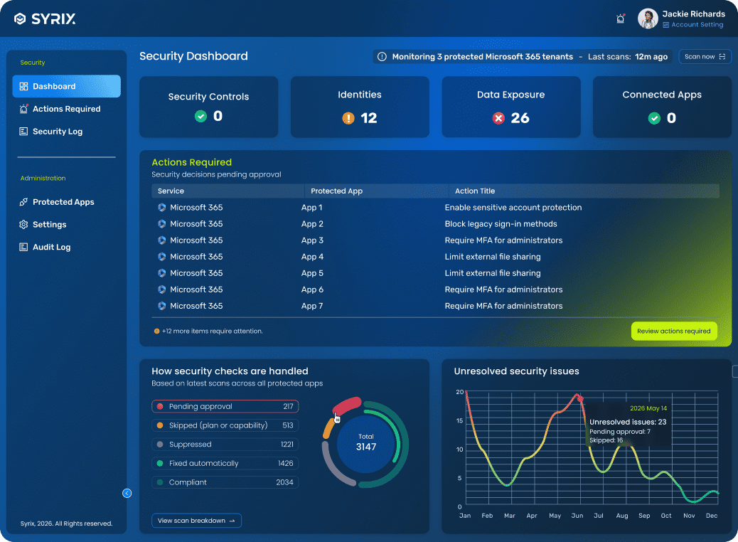The image size is (738, 542).
Task: Click Jackie Richards profile avatar
Action: [x=648, y=18]
